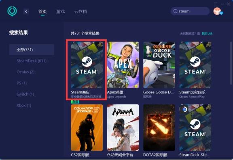Open the 首页 tab
This screenshot has width=233, height=160.
[x=42, y=11]
